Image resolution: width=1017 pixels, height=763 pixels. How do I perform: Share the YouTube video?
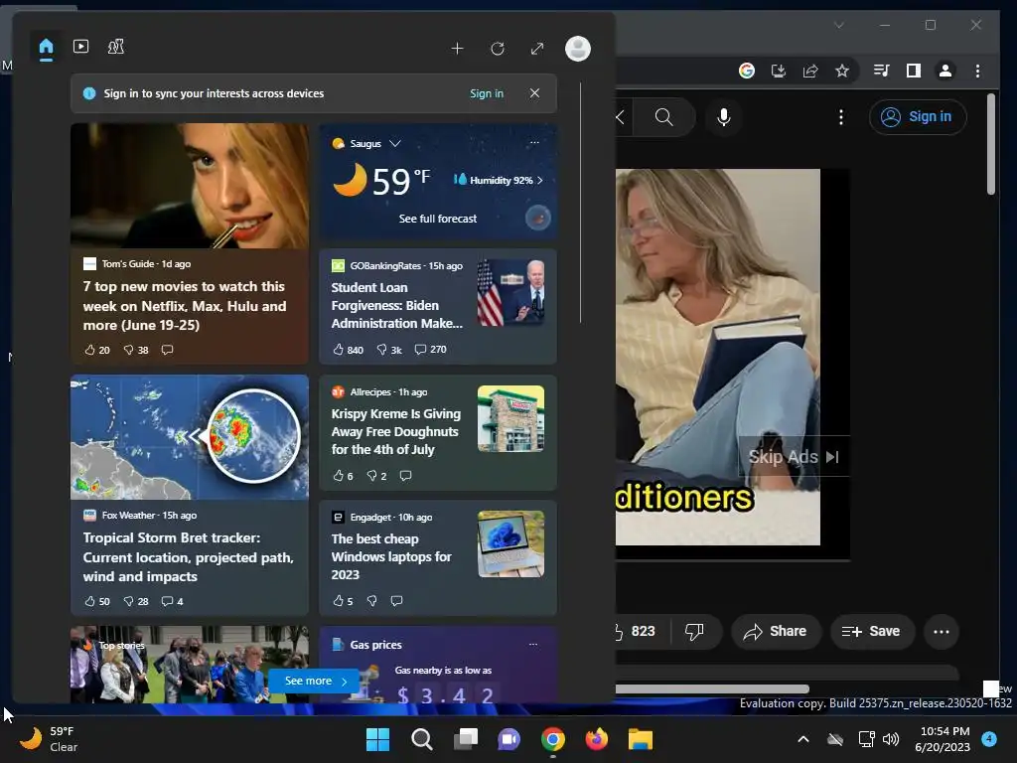coord(776,631)
